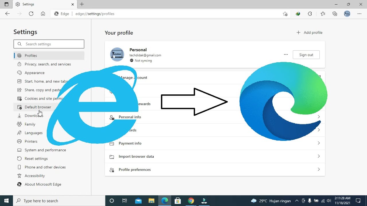Open the tab actions menu icon

pos(6,4)
